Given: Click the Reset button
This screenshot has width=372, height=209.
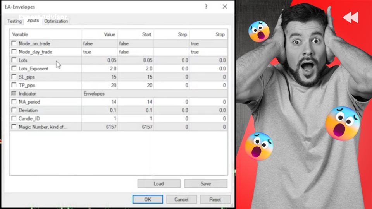Looking at the screenshot, I should coord(215,200).
